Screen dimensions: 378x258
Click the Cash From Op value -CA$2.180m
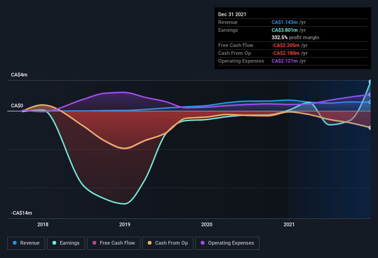point(285,53)
